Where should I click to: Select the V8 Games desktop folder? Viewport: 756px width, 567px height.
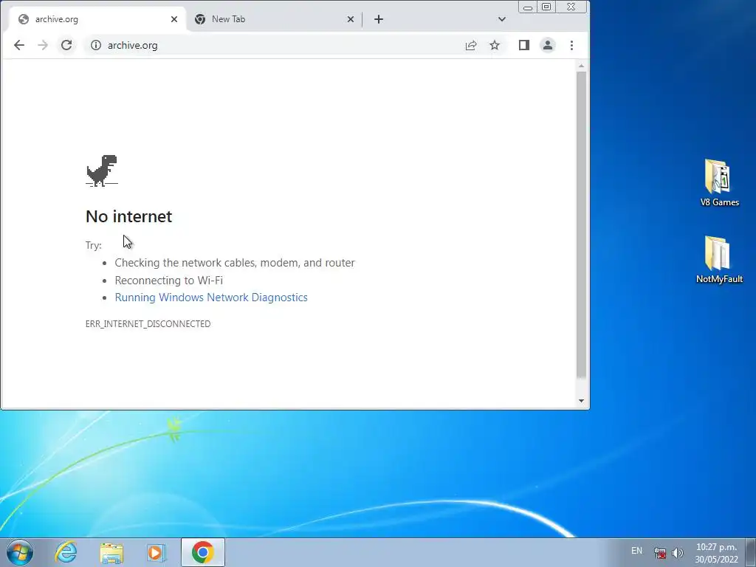(719, 183)
